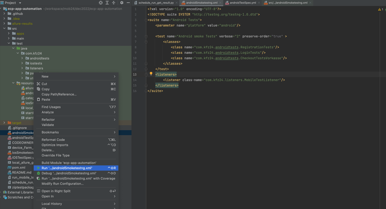Open the Refactor submenu
Screen dimensions: 386x209
coord(76,120)
